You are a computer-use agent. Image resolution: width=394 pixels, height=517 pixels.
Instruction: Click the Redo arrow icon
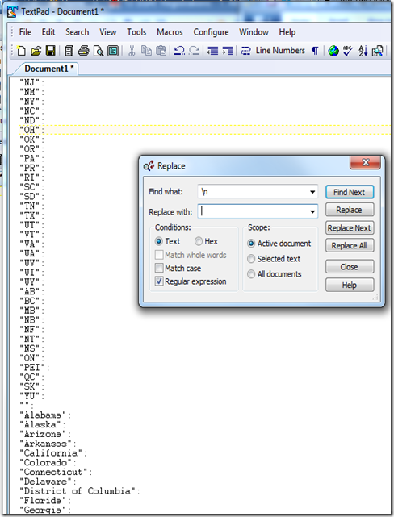(194, 51)
